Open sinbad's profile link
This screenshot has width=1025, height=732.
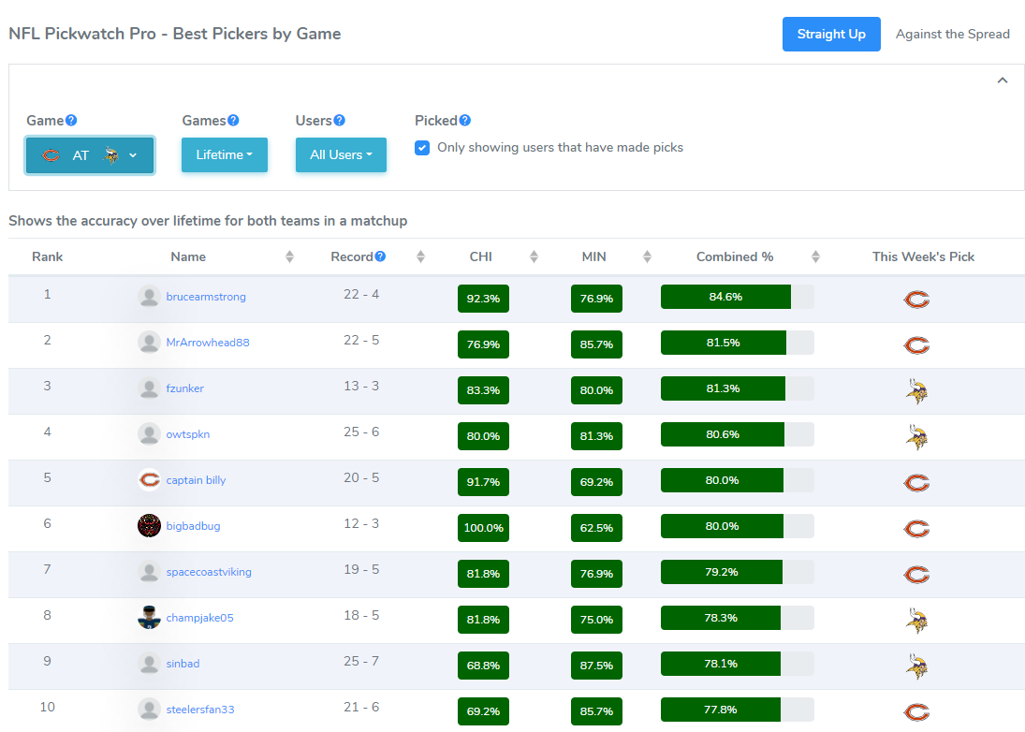pos(183,664)
